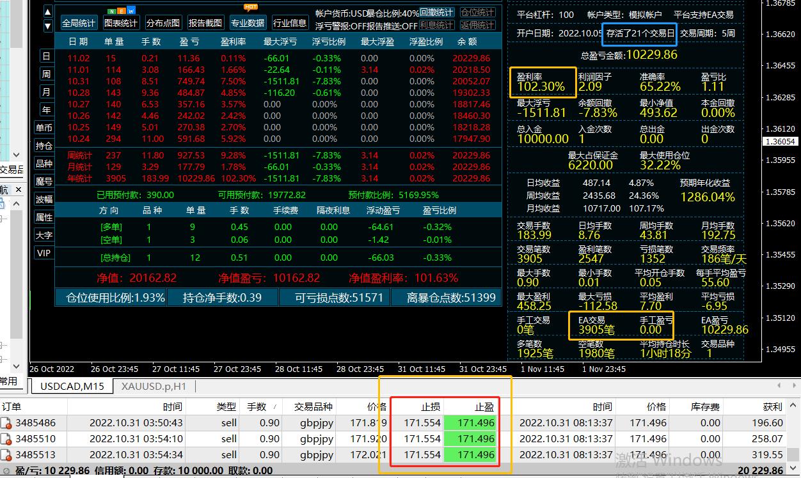Click green take-profit cell of order 3485486
Screen dimensions: 801x478
point(470,423)
